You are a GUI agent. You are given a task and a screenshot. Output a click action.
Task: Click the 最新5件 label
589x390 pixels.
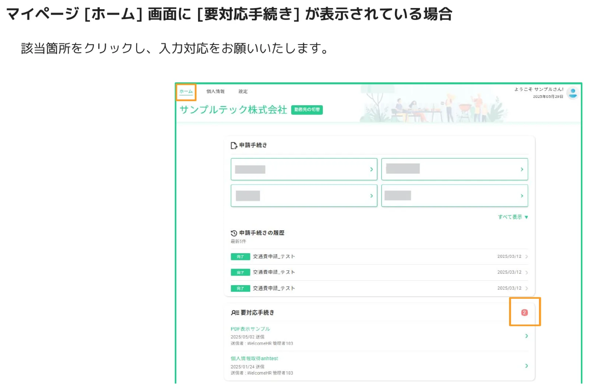(238, 242)
